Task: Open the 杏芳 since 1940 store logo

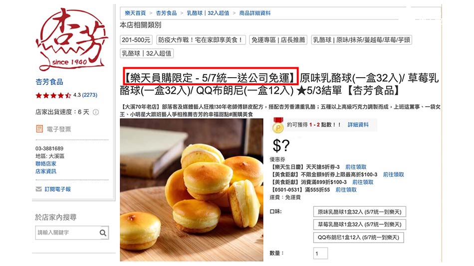Action: click(x=71, y=40)
